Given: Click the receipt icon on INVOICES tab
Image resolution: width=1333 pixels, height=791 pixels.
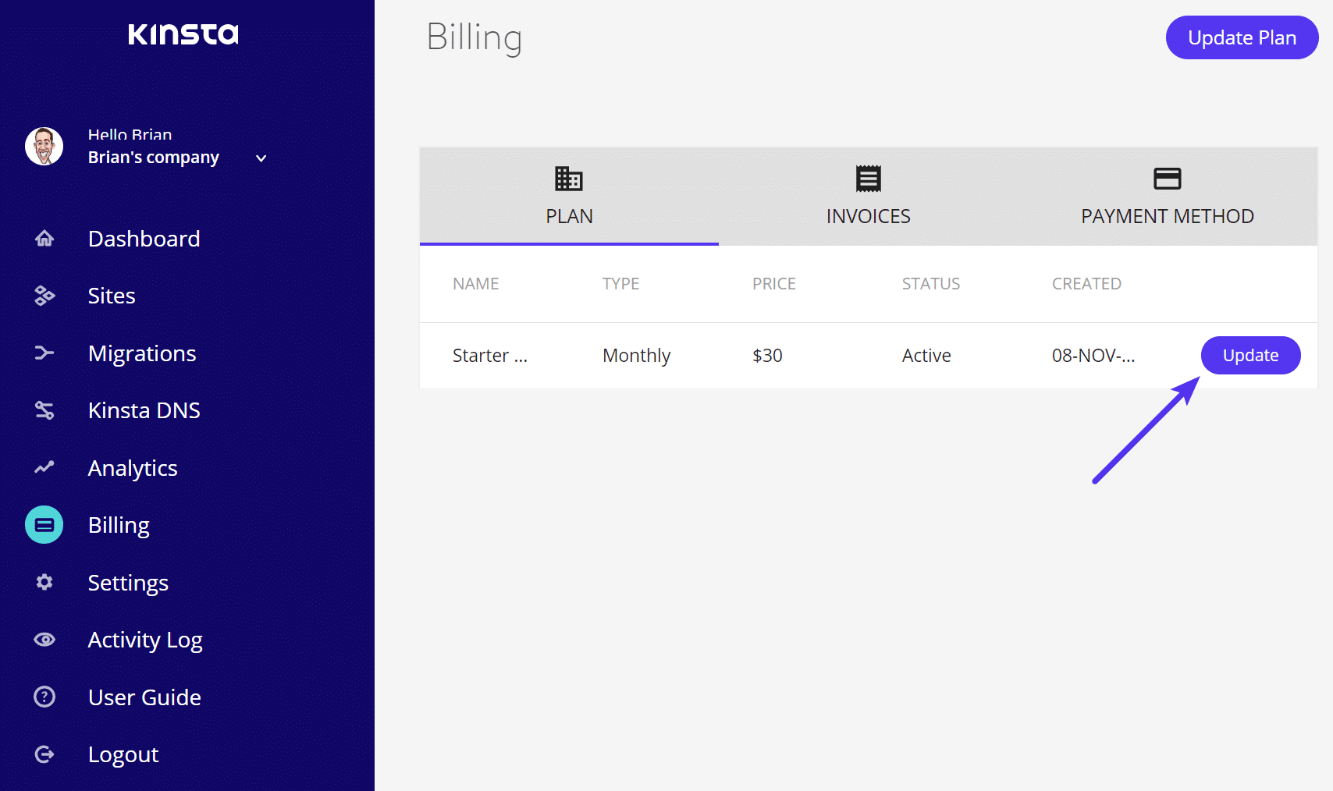Looking at the screenshot, I should pyautogui.click(x=869, y=179).
